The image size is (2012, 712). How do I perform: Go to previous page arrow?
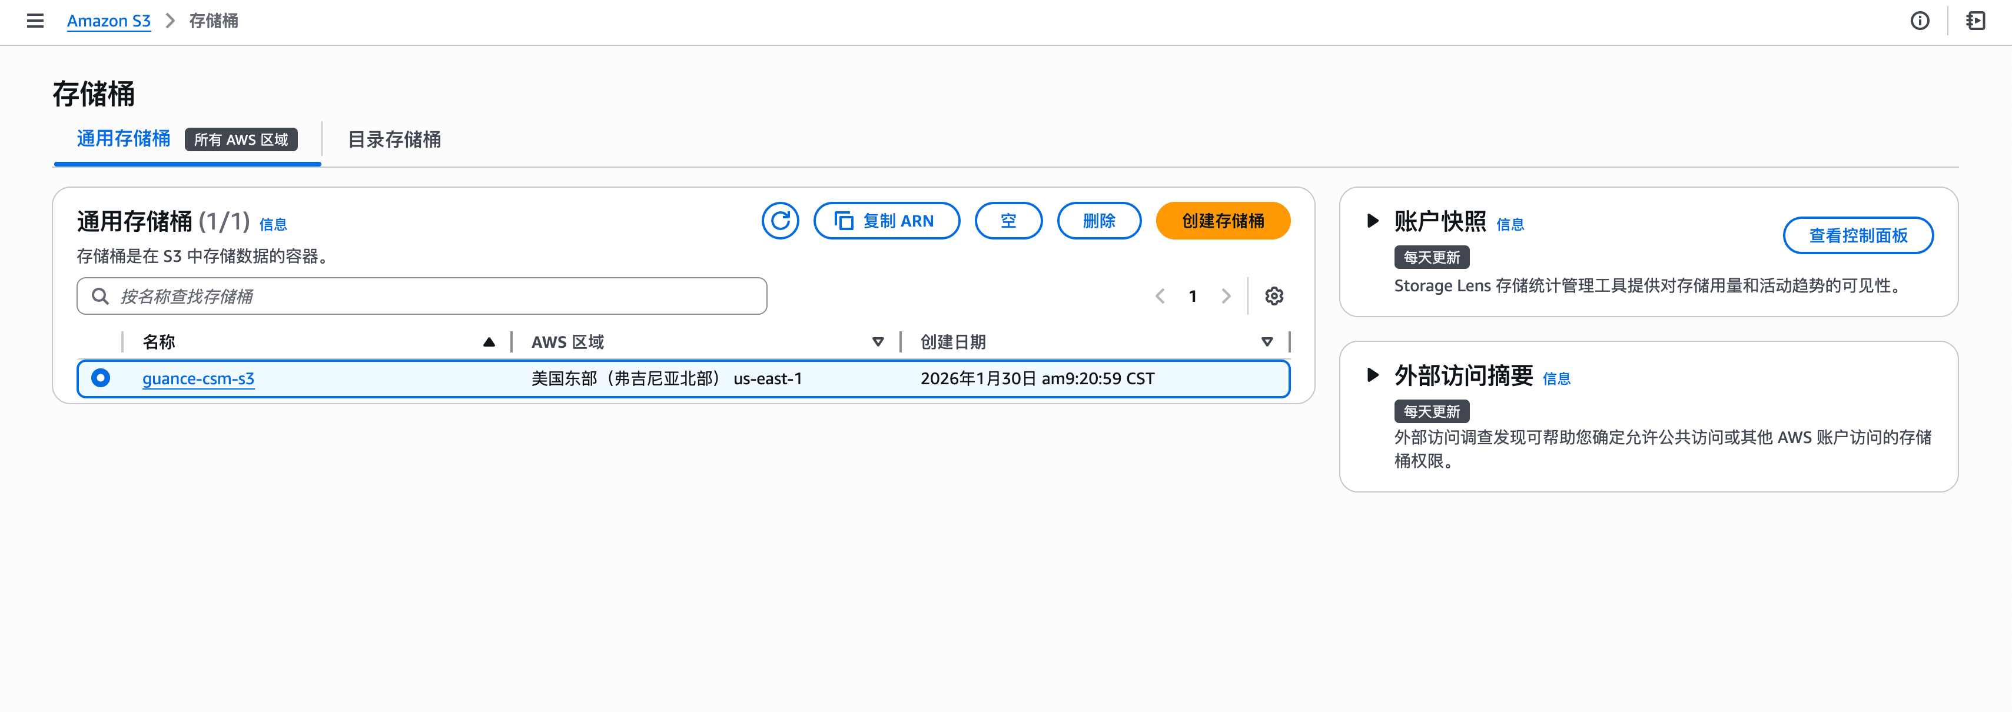pyautogui.click(x=1160, y=297)
